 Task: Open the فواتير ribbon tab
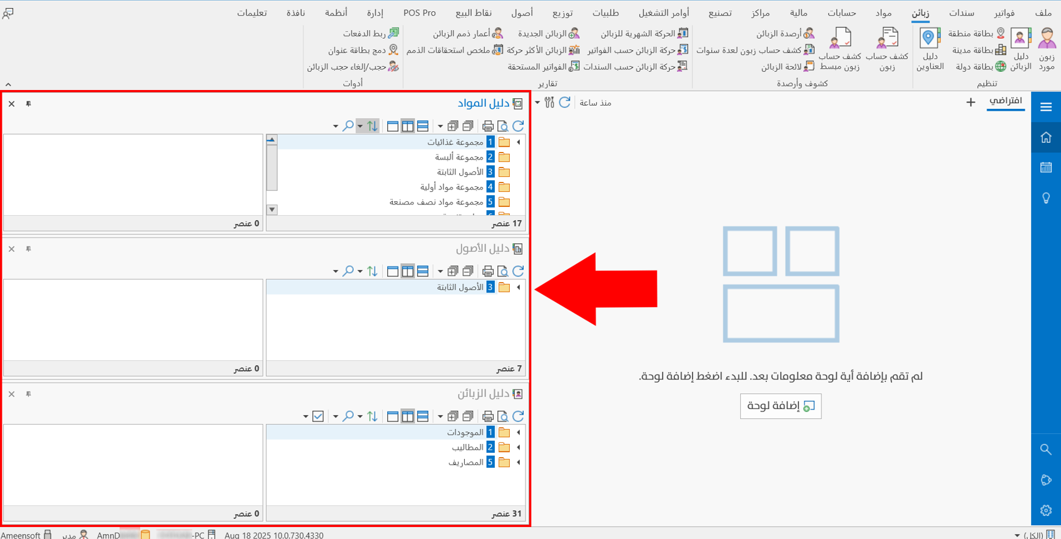(x=1004, y=13)
